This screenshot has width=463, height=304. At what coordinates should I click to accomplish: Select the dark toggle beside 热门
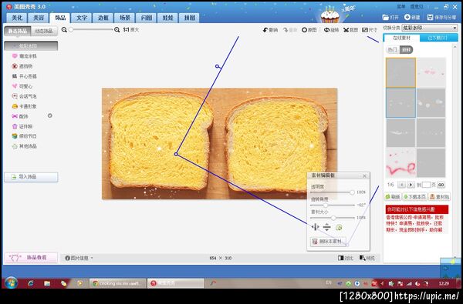point(406,49)
